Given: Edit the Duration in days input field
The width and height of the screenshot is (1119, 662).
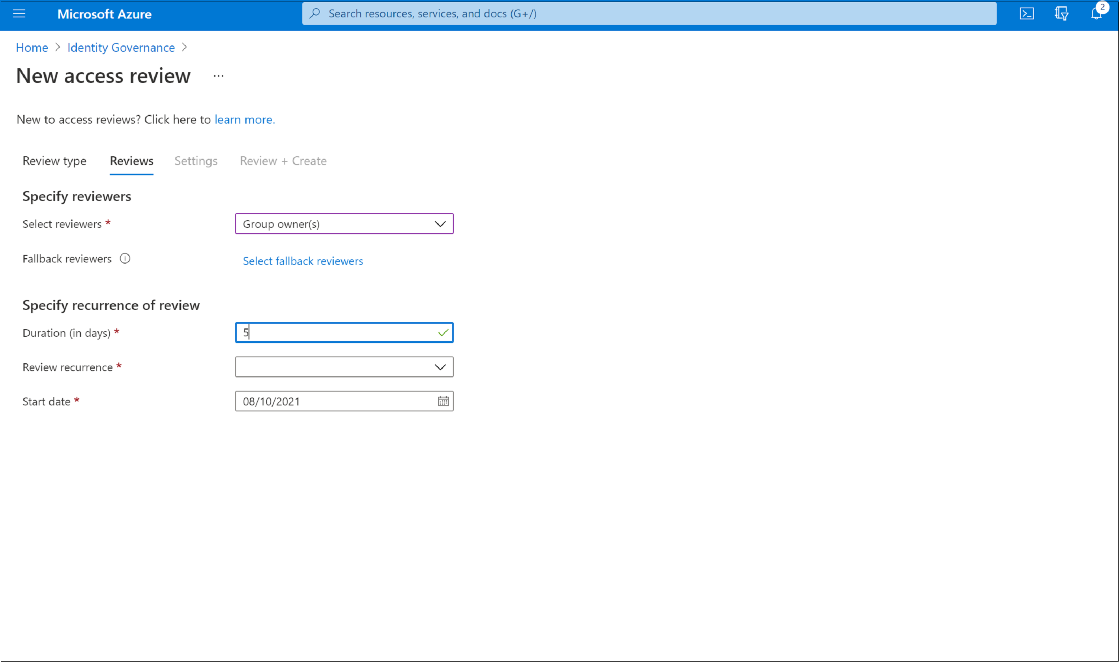Looking at the screenshot, I should pos(344,332).
